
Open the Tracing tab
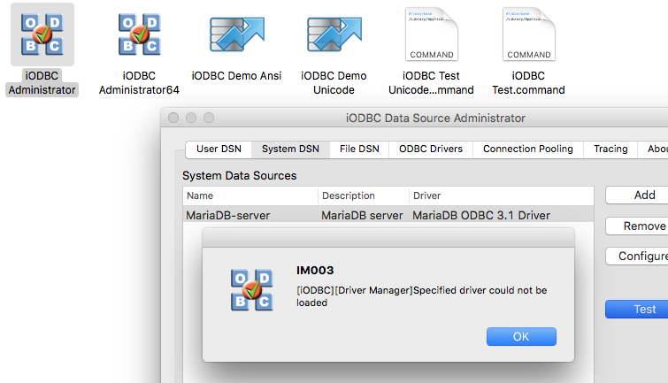pos(610,149)
